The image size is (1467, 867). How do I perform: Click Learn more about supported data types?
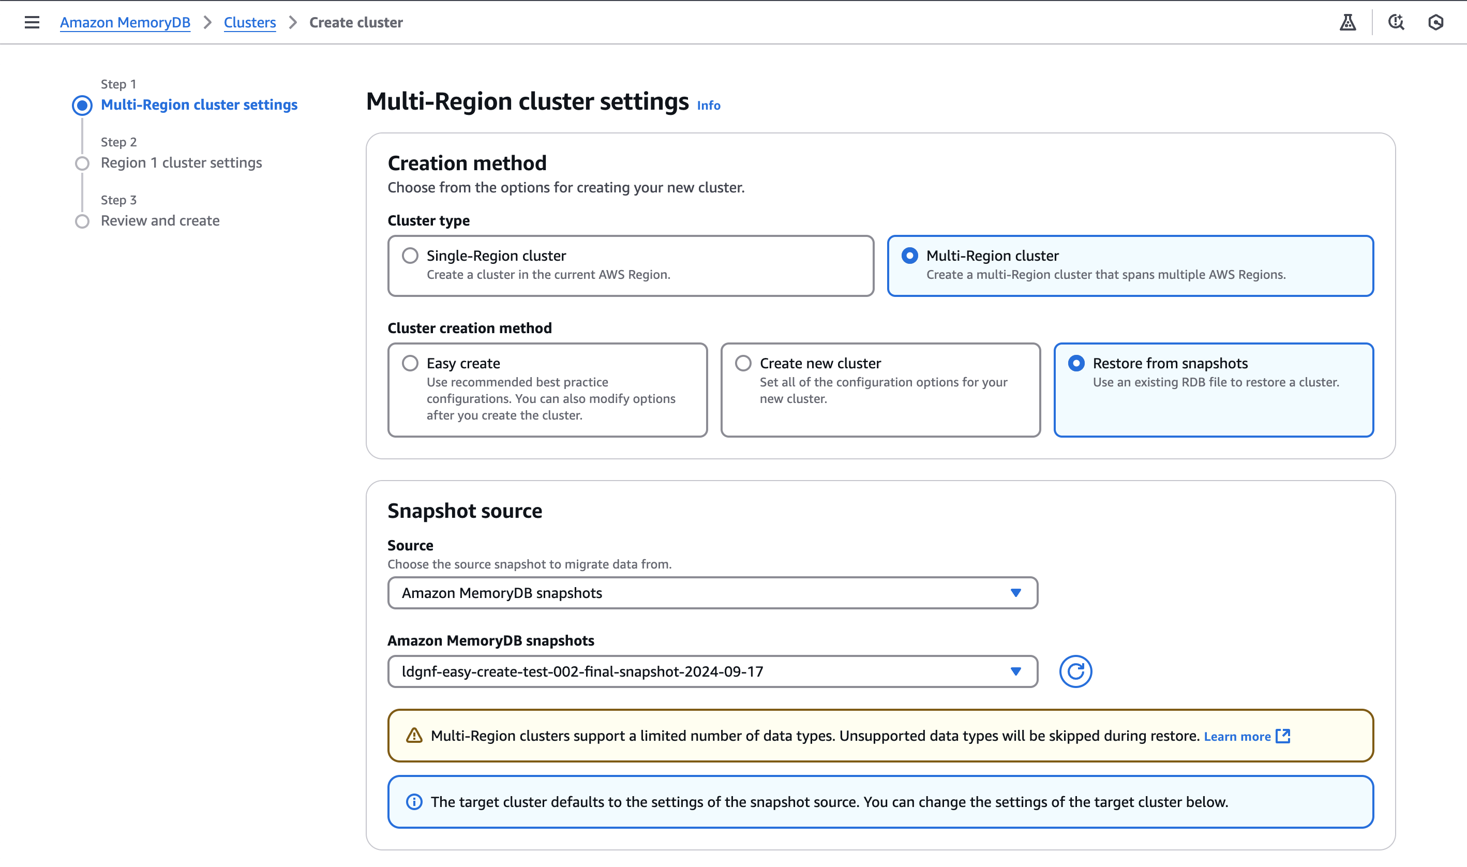click(1237, 736)
